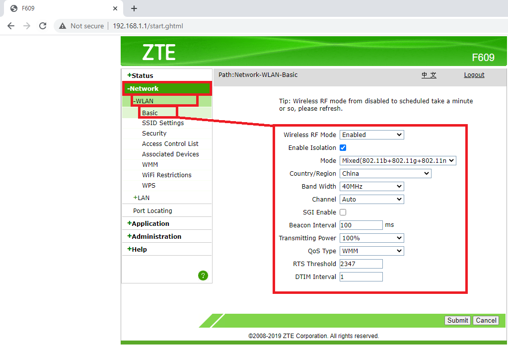Click the F609 tab favicon
The height and width of the screenshot is (346, 508).
click(13, 8)
